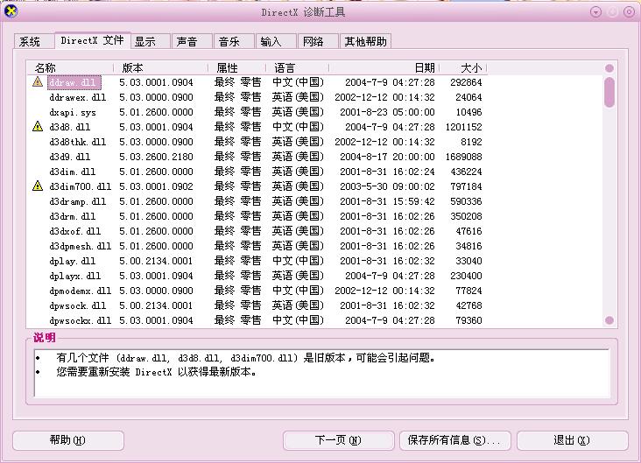This screenshot has height=463, width=641.
Task: Click the warning icon beside ddraw.dll
Action: [x=38, y=81]
